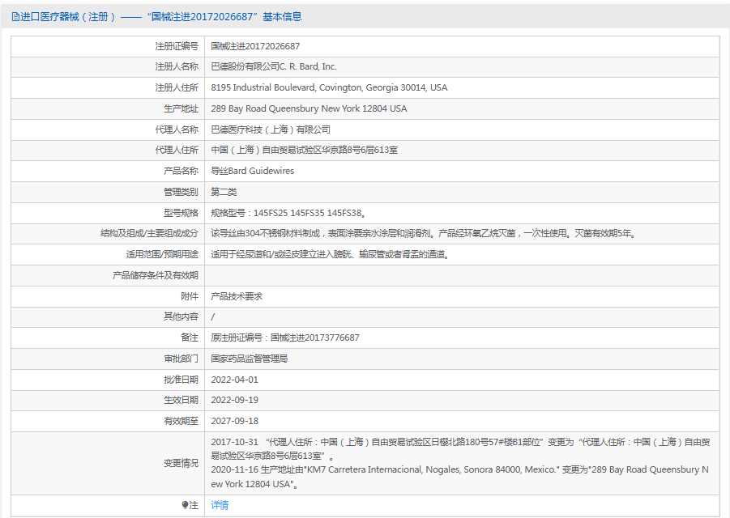This screenshot has width=730, height=518.
Task: Select effective date 2022-09-19
Action: coord(235,401)
